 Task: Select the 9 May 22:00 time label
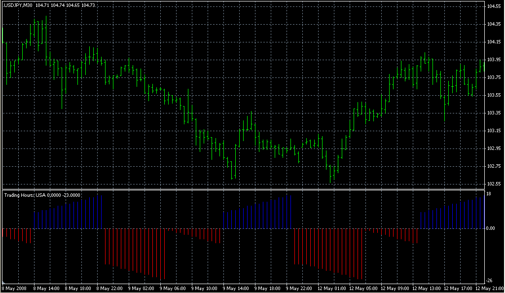point(299,289)
